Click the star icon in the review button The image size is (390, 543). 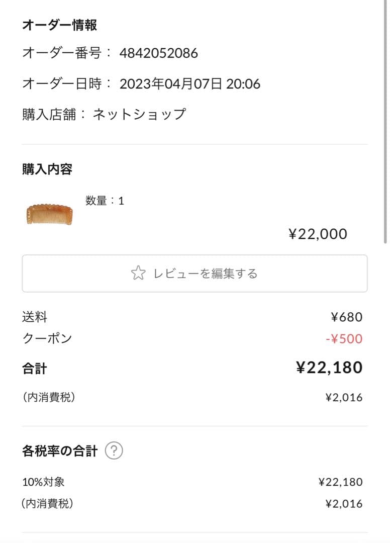[138, 274]
